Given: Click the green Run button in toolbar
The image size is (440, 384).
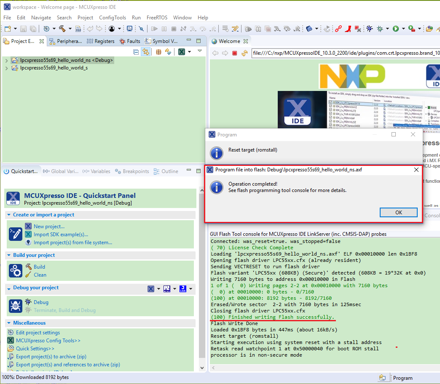Looking at the screenshot, I should [396, 29].
